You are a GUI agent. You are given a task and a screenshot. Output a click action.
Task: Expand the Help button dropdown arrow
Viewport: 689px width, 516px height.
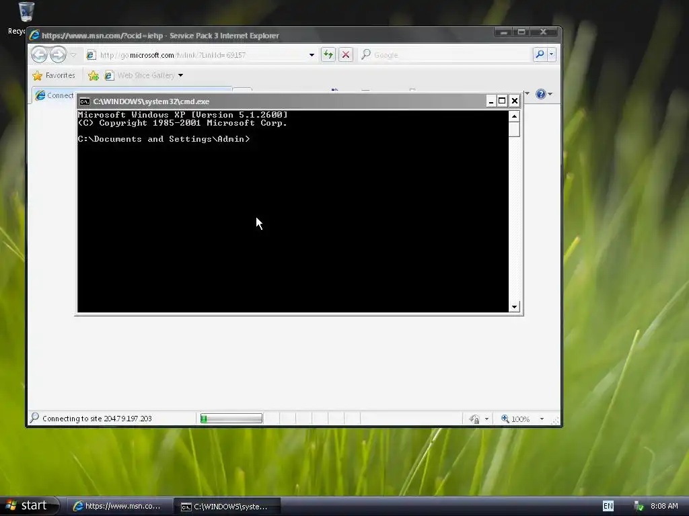point(550,94)
